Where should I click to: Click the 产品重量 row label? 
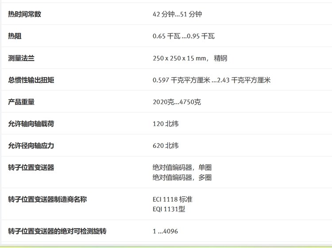(21, 102)
